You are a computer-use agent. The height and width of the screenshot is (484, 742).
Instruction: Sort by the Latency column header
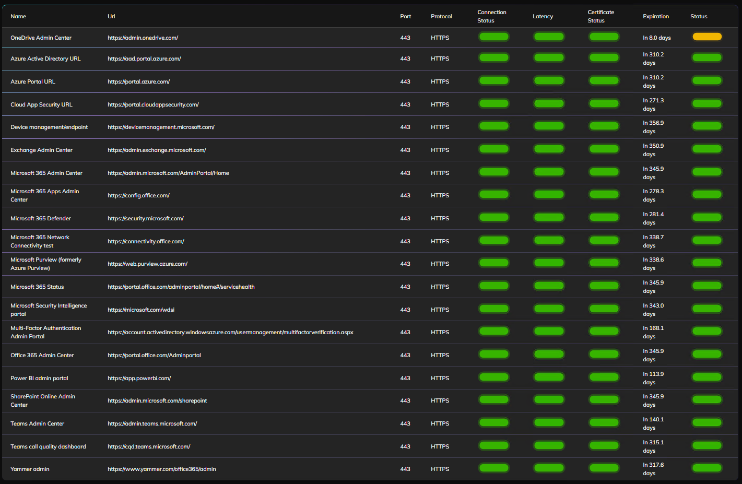pos(543,16)
